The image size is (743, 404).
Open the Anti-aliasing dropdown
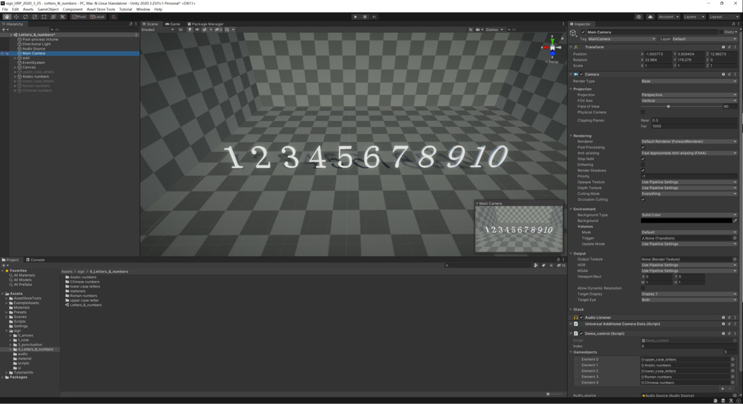click(689, 153)
